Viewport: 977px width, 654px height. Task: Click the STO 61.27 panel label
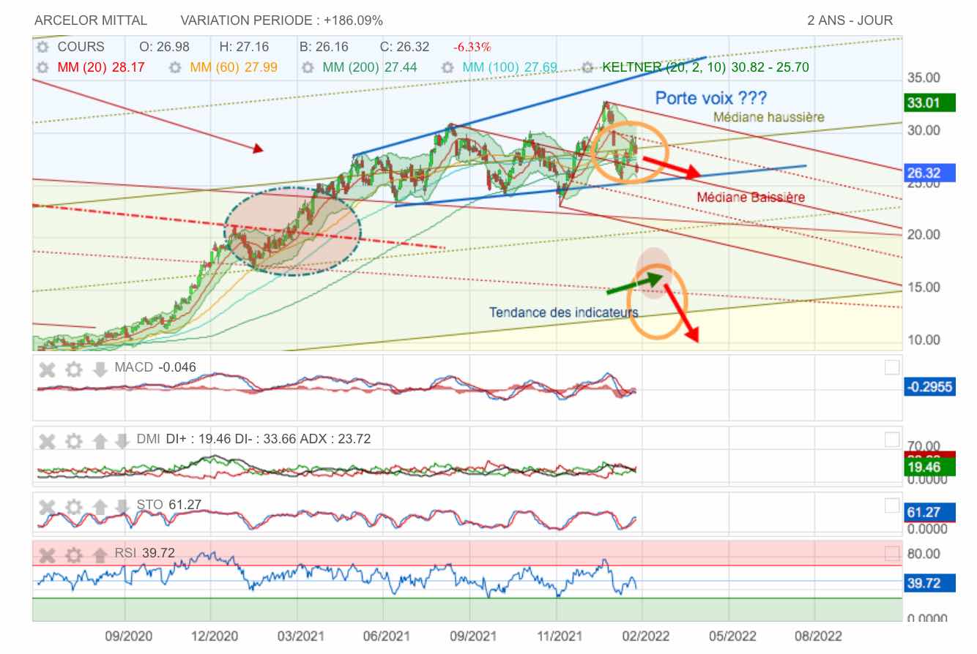[x=168, y=504]
